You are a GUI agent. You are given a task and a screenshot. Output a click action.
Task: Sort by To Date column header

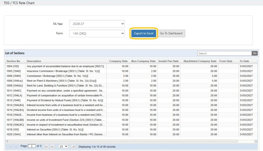[x=244, y=61]
